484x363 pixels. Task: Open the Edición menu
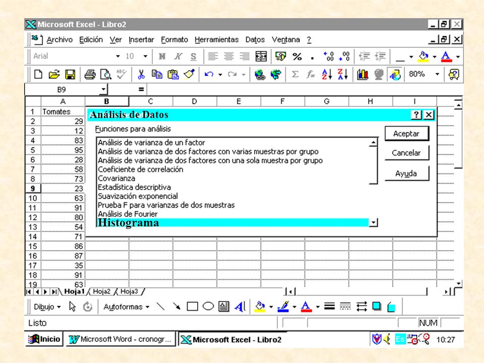coord(91,39)
